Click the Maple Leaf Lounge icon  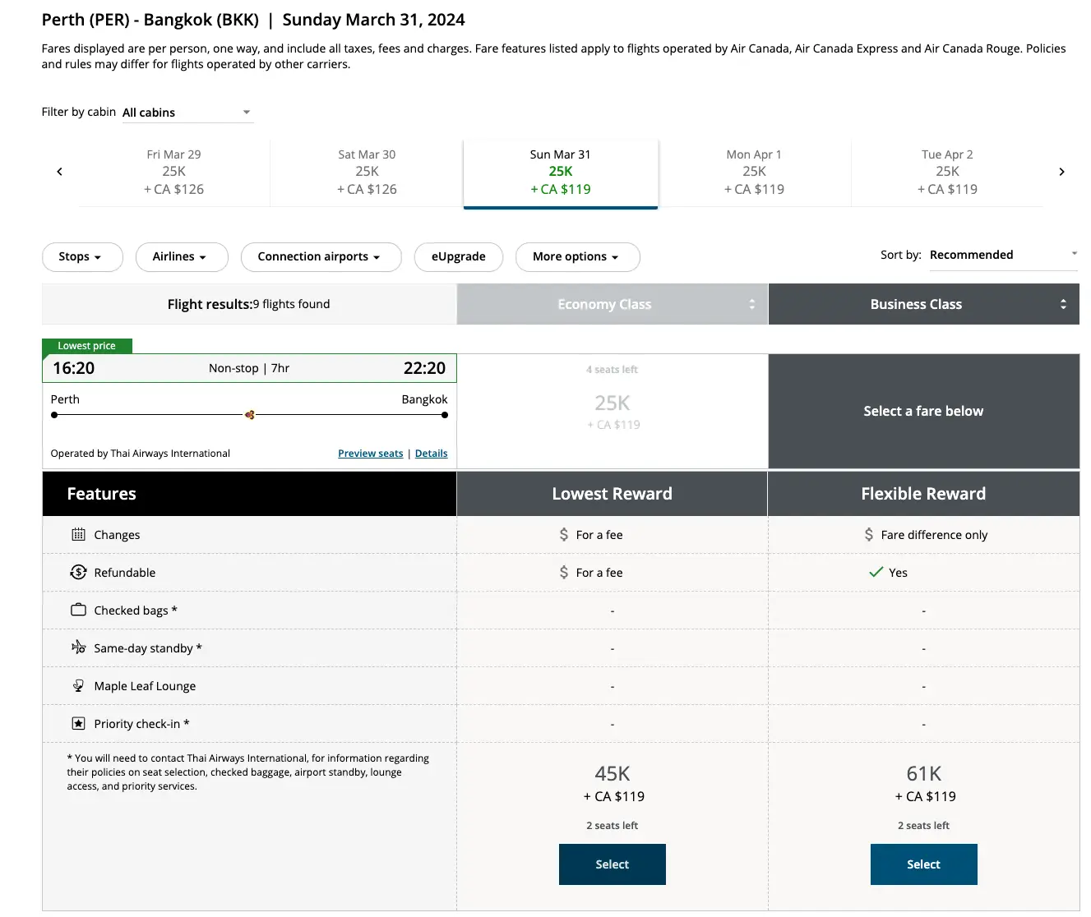click(78, 685)
